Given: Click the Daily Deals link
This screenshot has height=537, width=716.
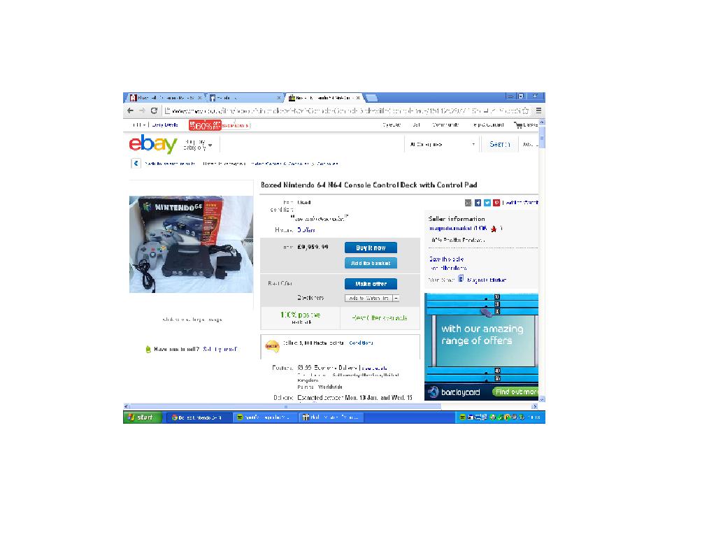Looking at the screenshot, I should pyautogui.click(x=165, y=124).
